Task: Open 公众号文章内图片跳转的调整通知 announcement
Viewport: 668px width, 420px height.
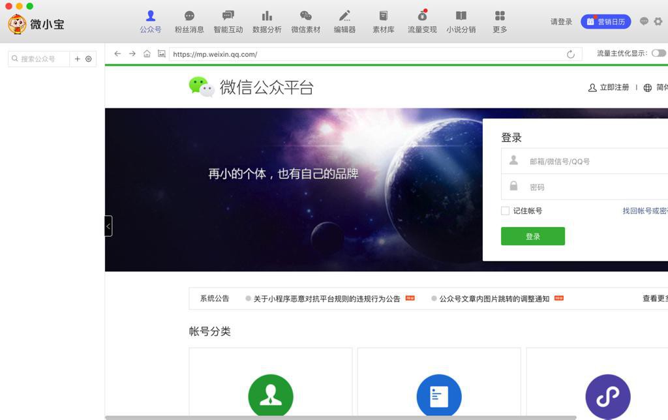Action: pos(494,299)
